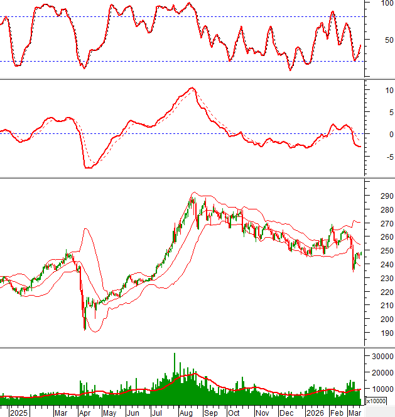Click the 2025 label on the time axis
Screen dimensions: 395x417
click(x=19, y=413)
